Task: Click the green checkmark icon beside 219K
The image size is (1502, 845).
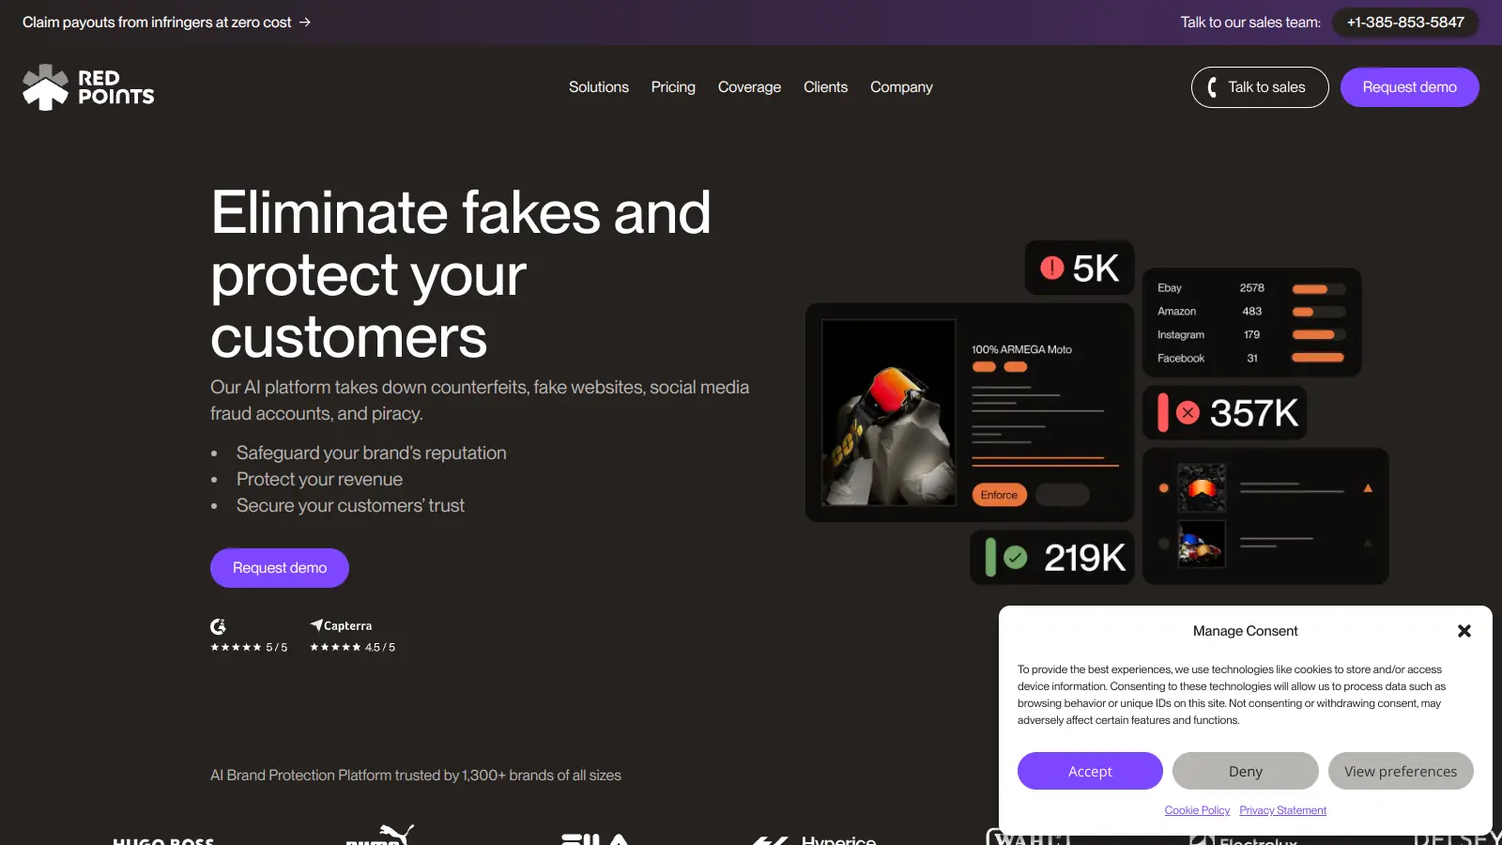Action: click(x=1016, y=558)
